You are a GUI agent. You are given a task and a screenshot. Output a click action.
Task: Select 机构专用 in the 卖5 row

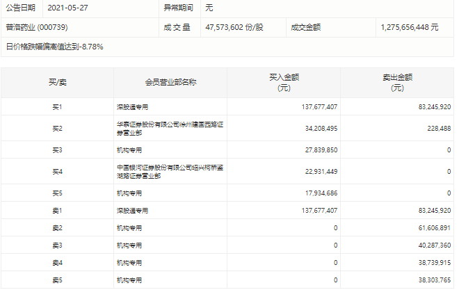129,280
